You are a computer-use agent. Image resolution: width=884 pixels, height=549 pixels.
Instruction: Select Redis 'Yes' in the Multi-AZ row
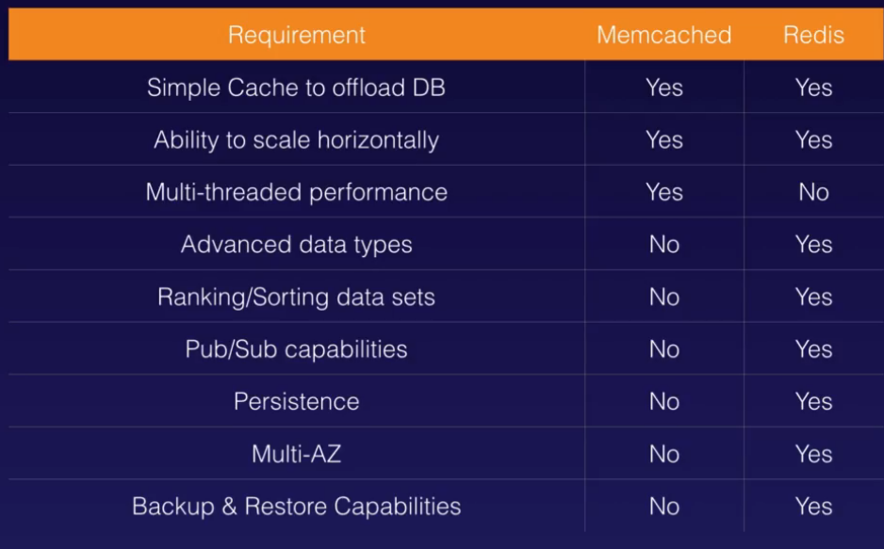(x=812, y=454)
